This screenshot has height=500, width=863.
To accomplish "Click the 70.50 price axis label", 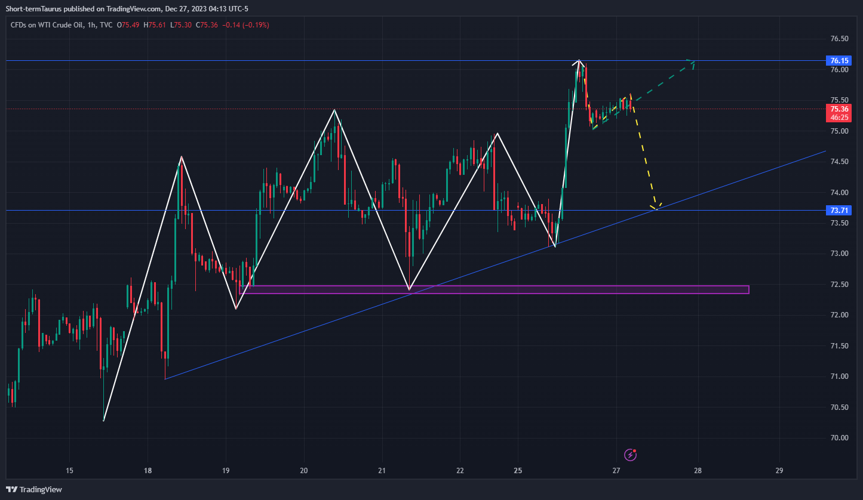I will pos(839,408).
